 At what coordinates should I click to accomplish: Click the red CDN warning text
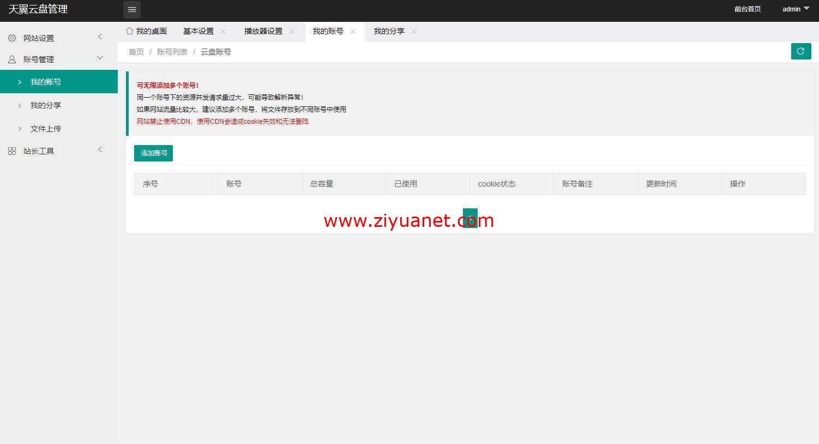click(222, 121)
